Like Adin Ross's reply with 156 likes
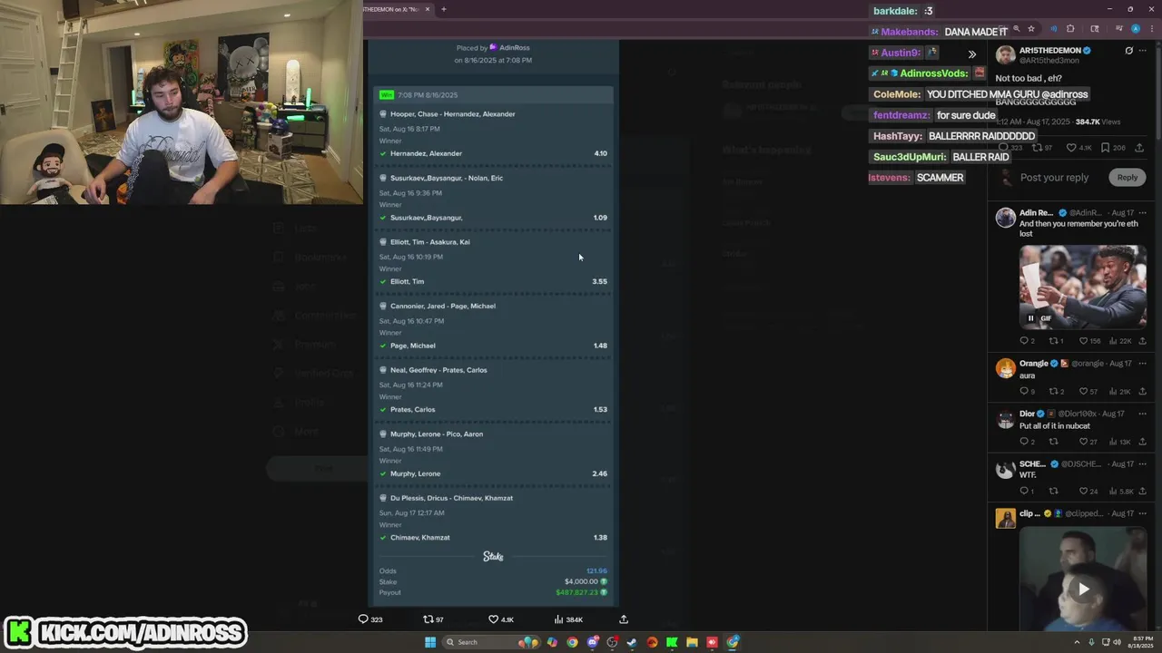Image resolution: width=1162 pixels, height=653 pixels. click(x=1083, y=341)
